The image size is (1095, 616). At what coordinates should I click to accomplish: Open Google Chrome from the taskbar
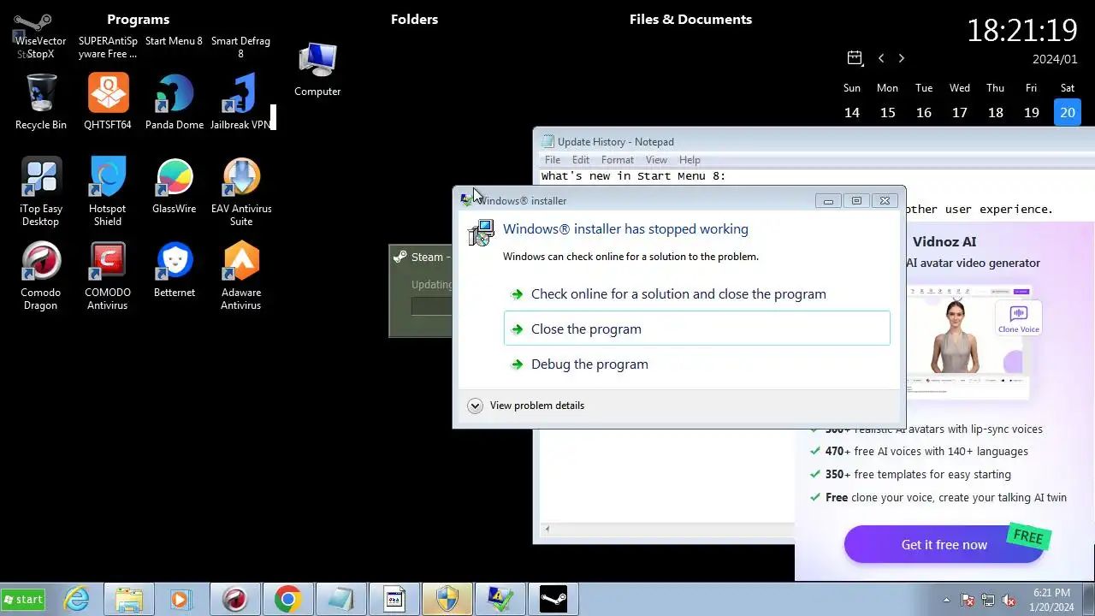click(x=287, y=600)
